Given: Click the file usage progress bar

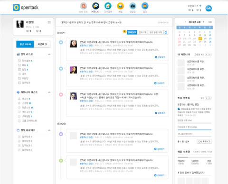Looking at the screenshot, I should (x=195, y=157).
